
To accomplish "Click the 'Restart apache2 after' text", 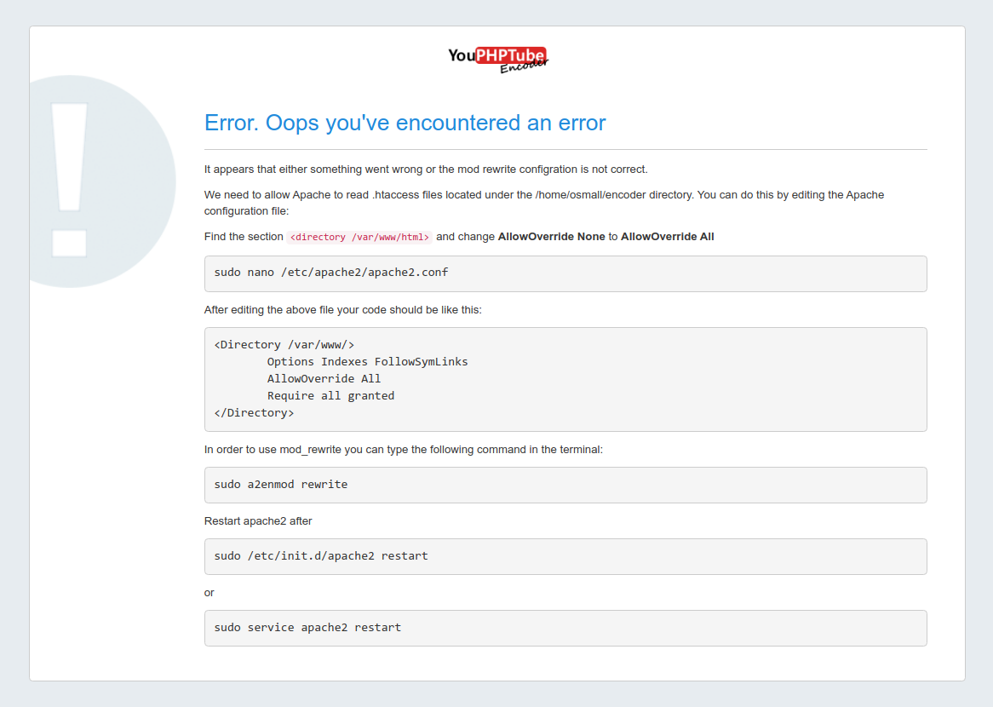I will coord(258,520).
